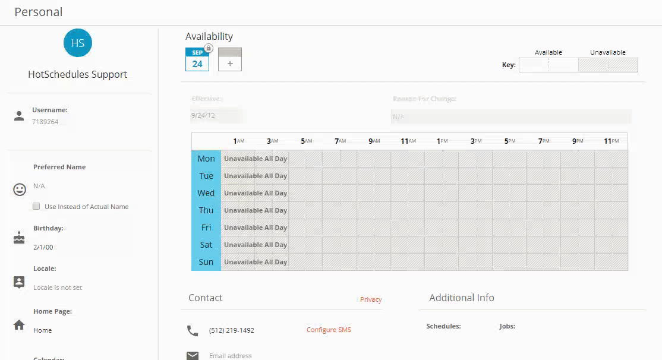Image resolution: width=662 pixels, height=360 pixels.
Task: Open the Privacy link
Action: (x=370, y=299)
